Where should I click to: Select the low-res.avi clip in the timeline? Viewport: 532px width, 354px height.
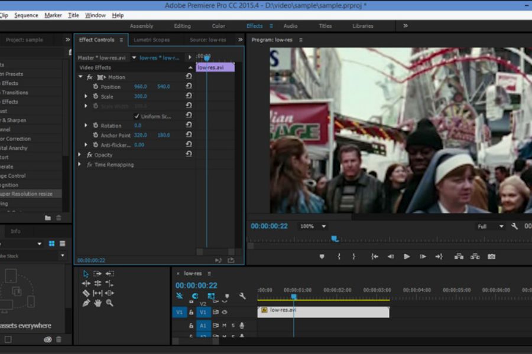tap(325, 312)
